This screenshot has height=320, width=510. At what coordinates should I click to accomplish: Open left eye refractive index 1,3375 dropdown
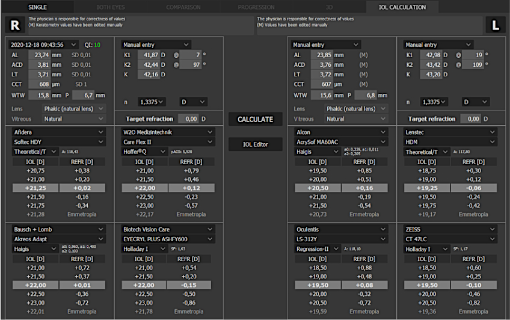[434, 102]
